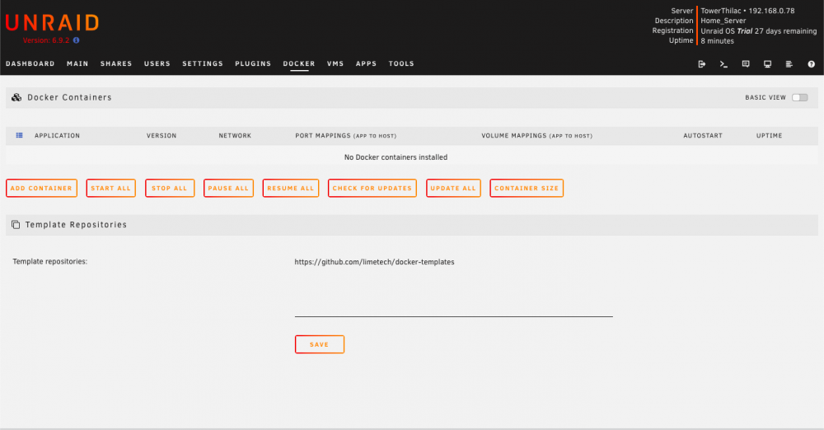Click the Uptime column header
Image resolution: width=824 pixels, height=430 pixels.
tap(770, 136)
